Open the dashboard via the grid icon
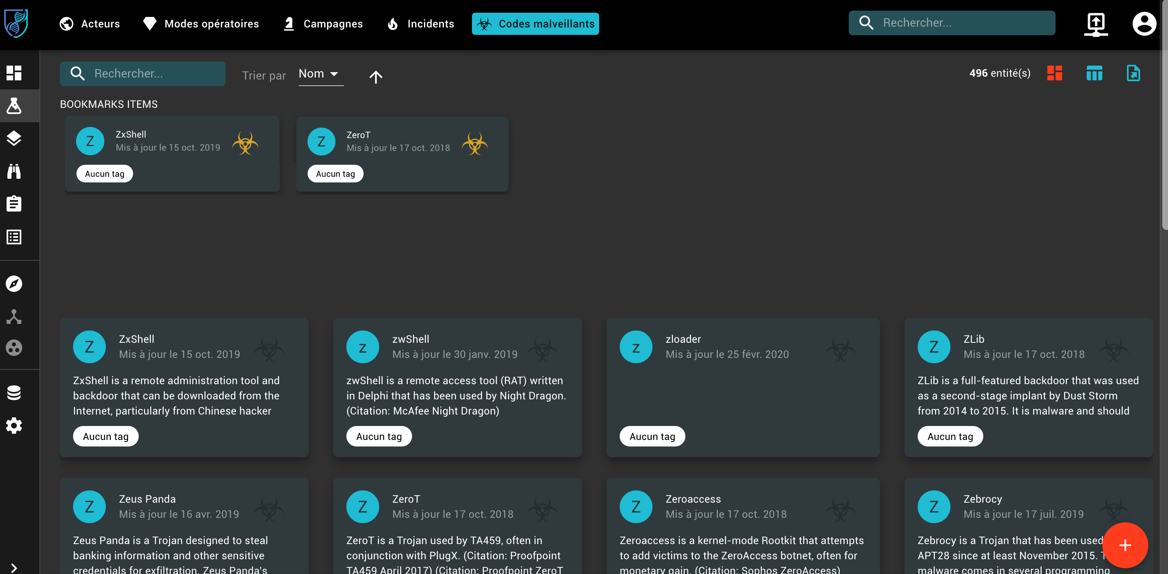Viewport: 1168px width, 574px height. tap(14, 73)
